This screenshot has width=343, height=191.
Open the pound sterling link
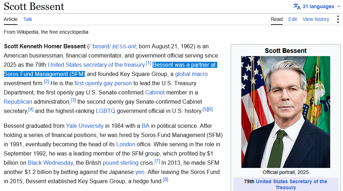click(120, 163)
